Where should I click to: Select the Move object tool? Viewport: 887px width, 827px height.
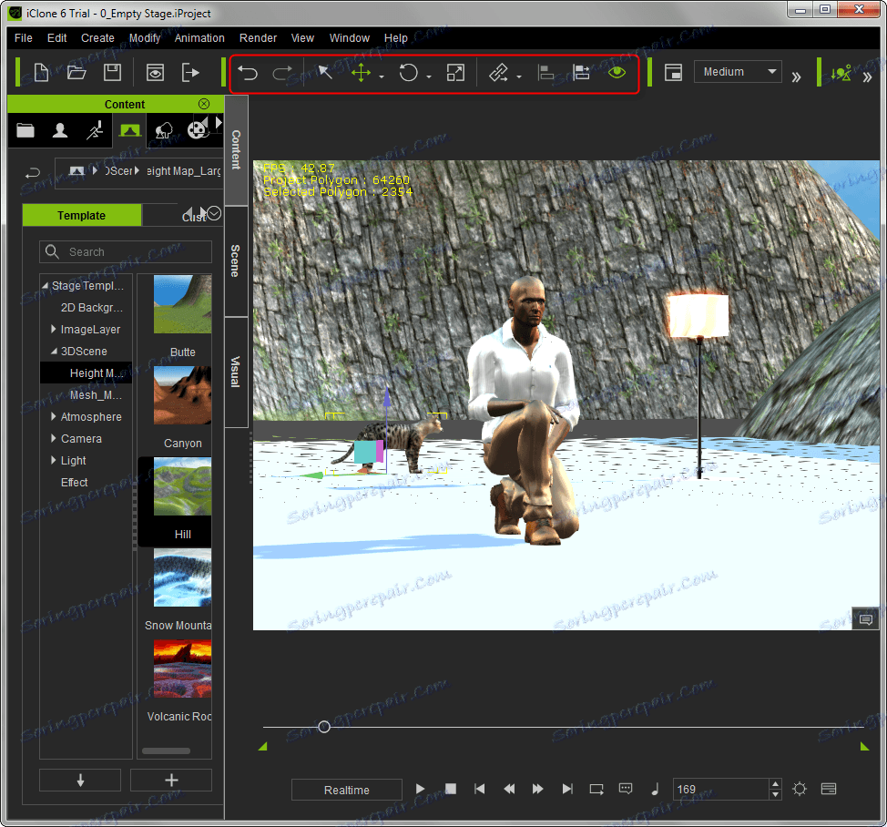click(x=362, y=73)
